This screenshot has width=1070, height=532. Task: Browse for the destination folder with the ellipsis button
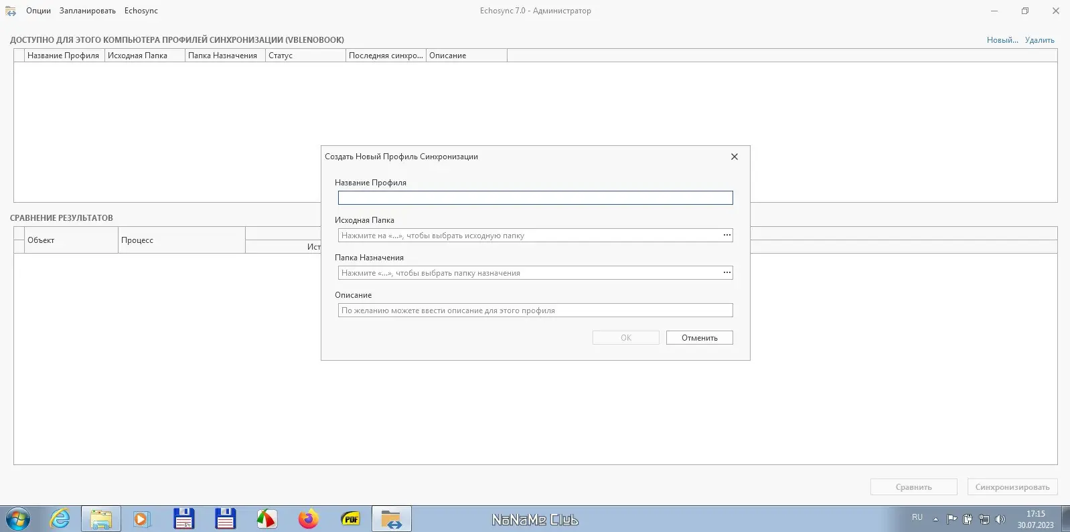727,273
